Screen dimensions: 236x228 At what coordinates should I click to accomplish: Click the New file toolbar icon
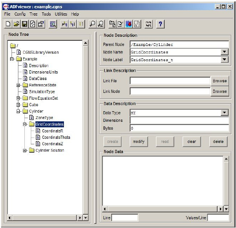[8, 24]
